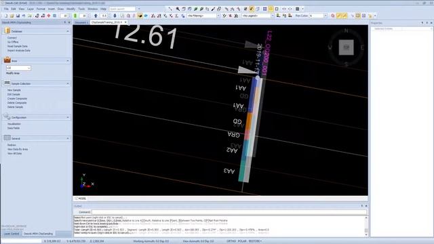
Task: Click the highlighted layer toggle icon in second toolbar
Action: (x=140, y=16)
